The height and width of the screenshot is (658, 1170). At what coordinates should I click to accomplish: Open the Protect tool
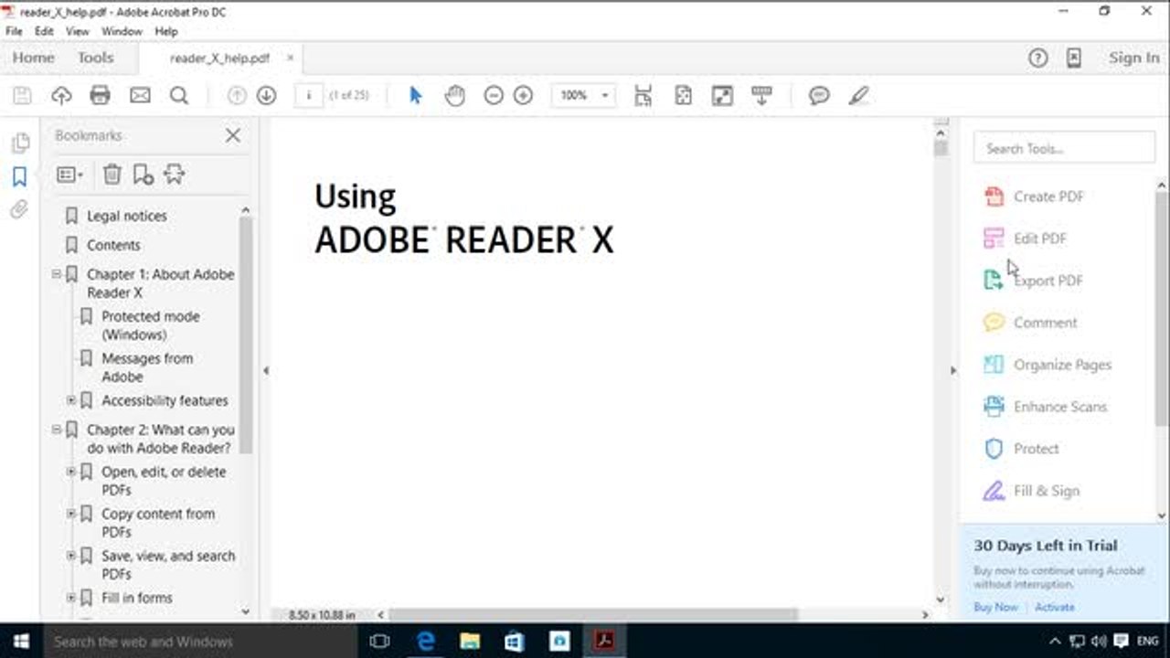click(1021, 449)
